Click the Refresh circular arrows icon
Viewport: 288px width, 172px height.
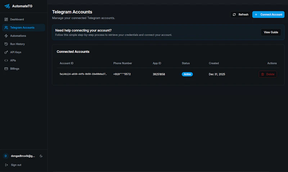[234, 14]
